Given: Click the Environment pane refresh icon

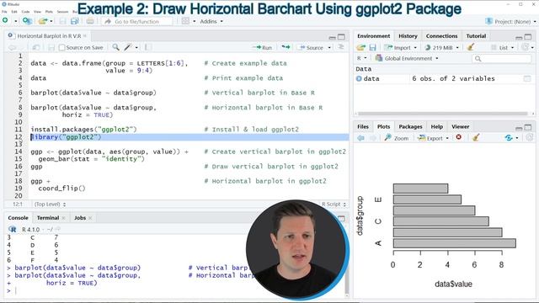Looking at the screenshot, I should tap(525, 47).
